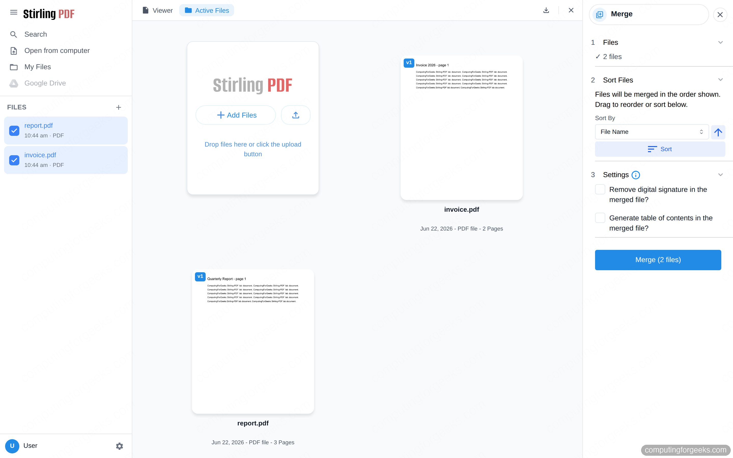Click the Open from computer file icon
The height and width of the screenshot is (458, 733).
pos(14,51)
